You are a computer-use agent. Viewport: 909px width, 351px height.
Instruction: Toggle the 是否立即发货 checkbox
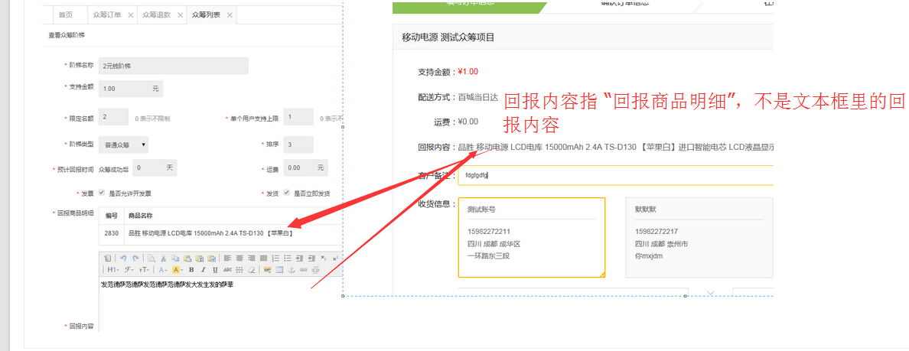click(287, 193)
